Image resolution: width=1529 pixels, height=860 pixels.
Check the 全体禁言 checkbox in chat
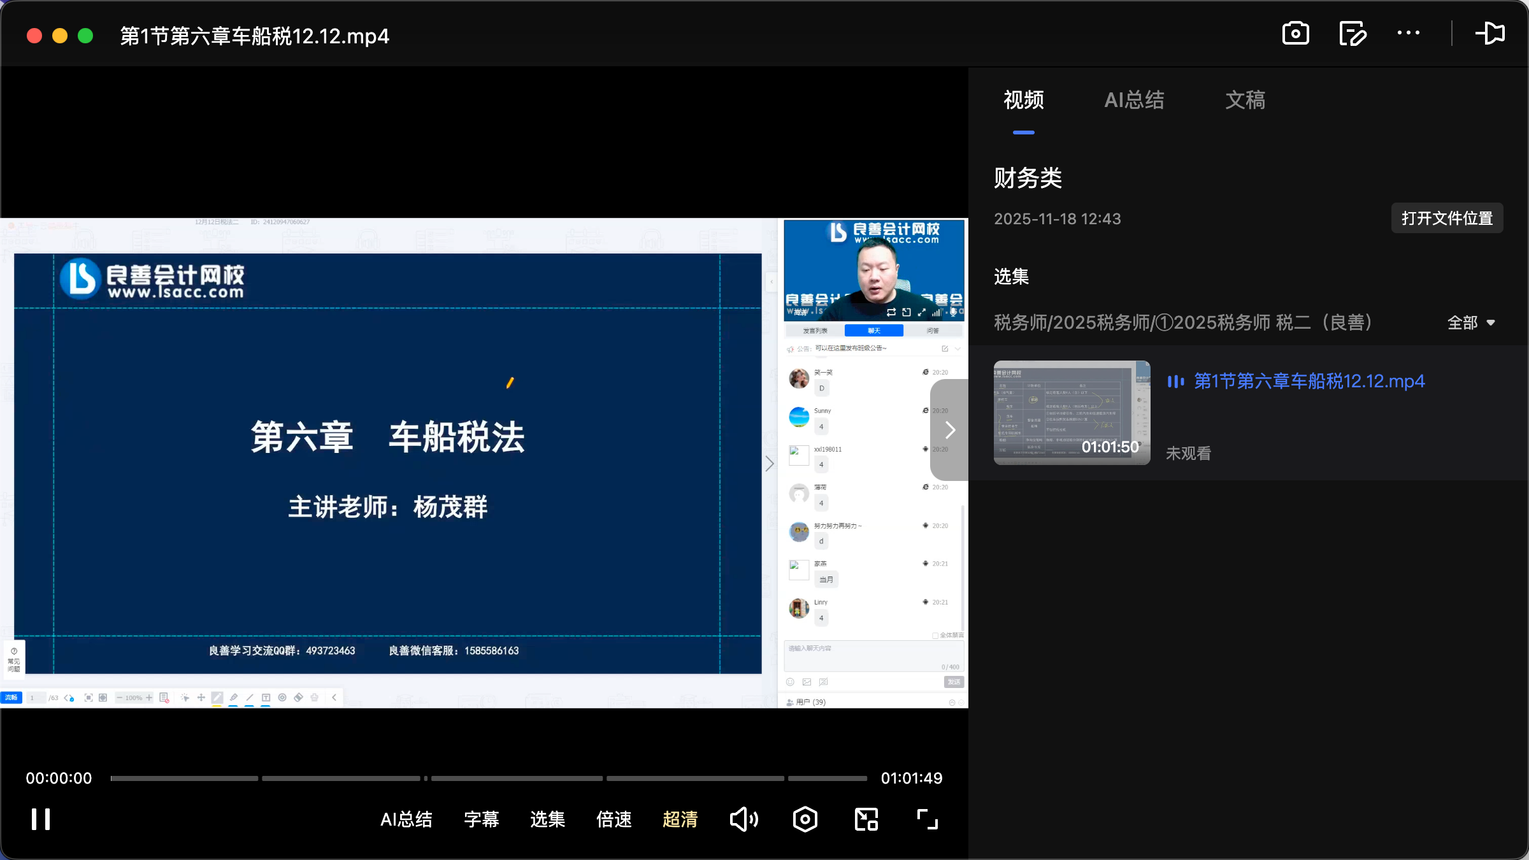pos(935,635)
